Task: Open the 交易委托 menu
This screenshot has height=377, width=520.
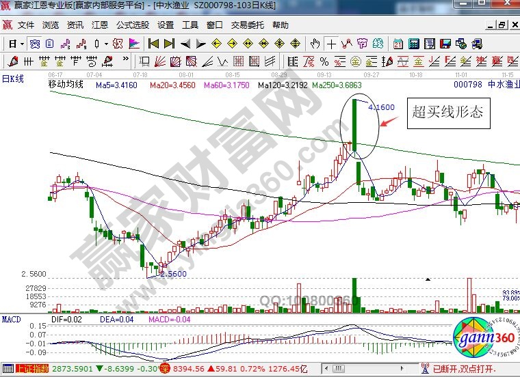Action: (x=247, y=25)
